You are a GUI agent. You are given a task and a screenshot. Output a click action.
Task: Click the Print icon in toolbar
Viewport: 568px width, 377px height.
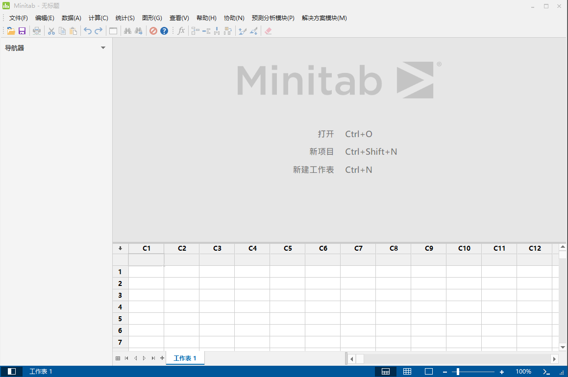[37, 31]
